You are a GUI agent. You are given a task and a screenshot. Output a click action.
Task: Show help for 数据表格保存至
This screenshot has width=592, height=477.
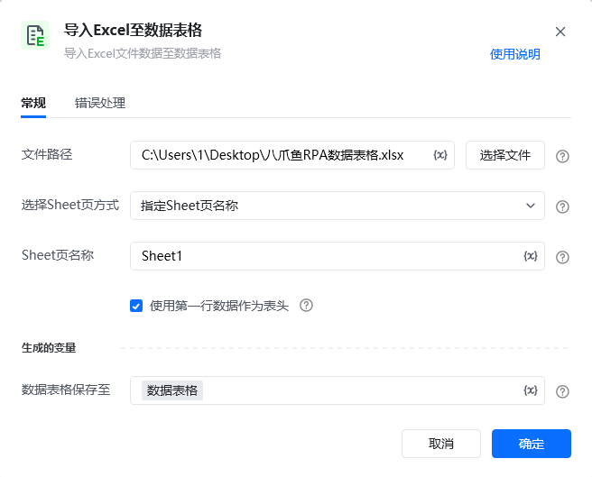562,391
